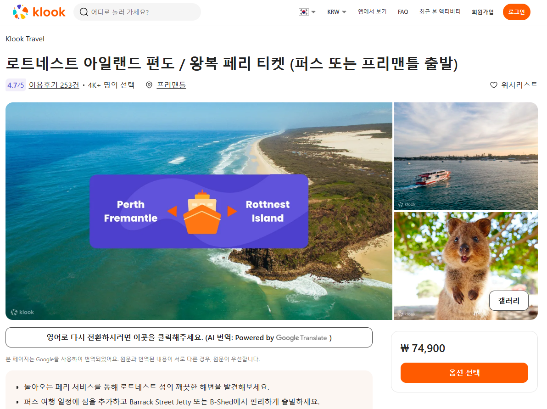The height and width of the screenshot is (409, 547).
Task: Click the wishlist heart icon
Action: point(494,85)
